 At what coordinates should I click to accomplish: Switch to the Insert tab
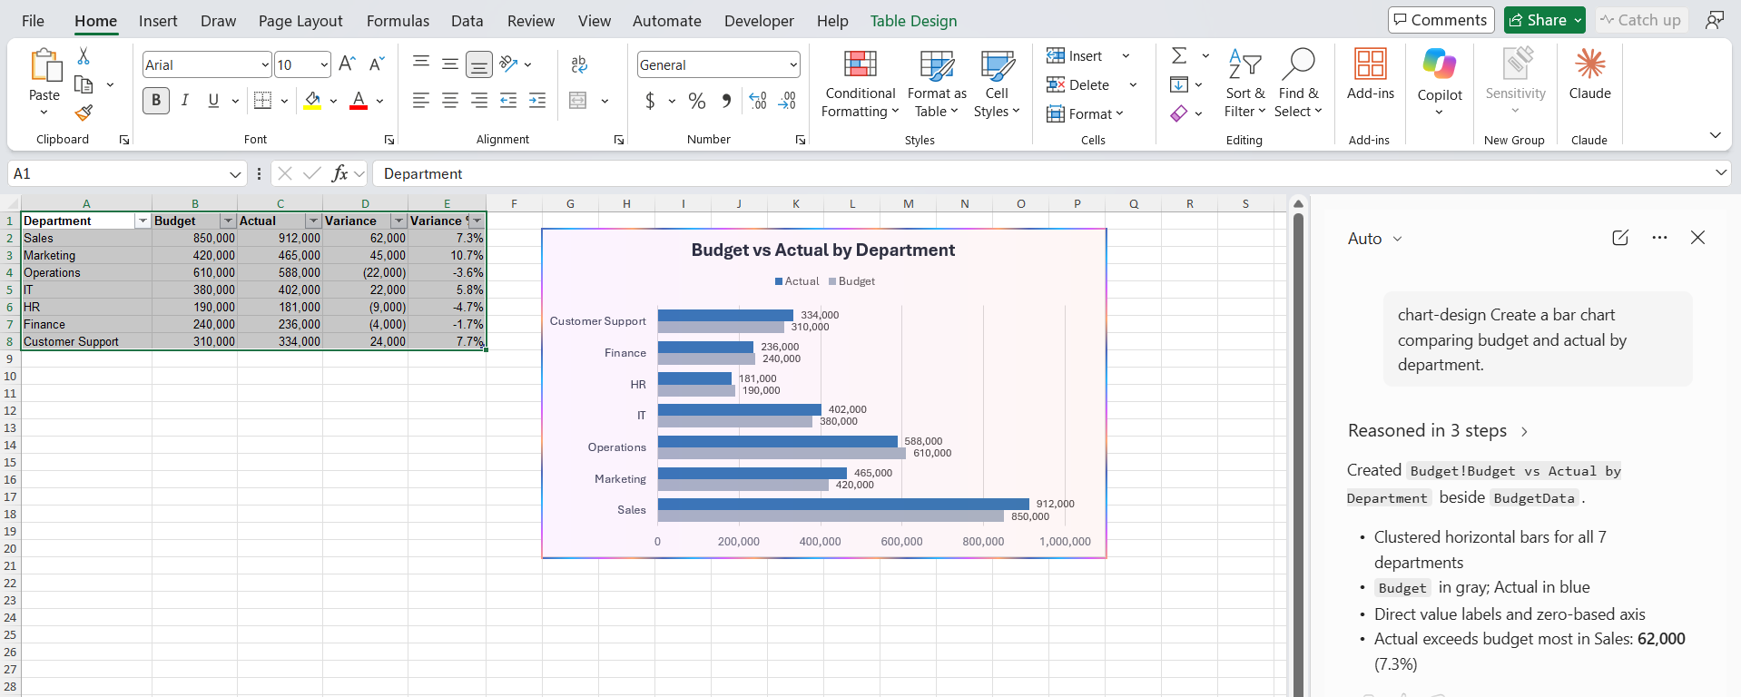tap(158, 20)
